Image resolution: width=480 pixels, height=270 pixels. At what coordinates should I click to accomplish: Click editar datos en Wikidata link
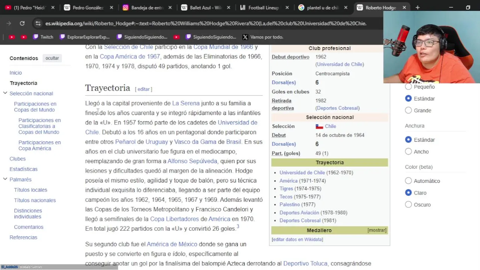coord(297,239)
